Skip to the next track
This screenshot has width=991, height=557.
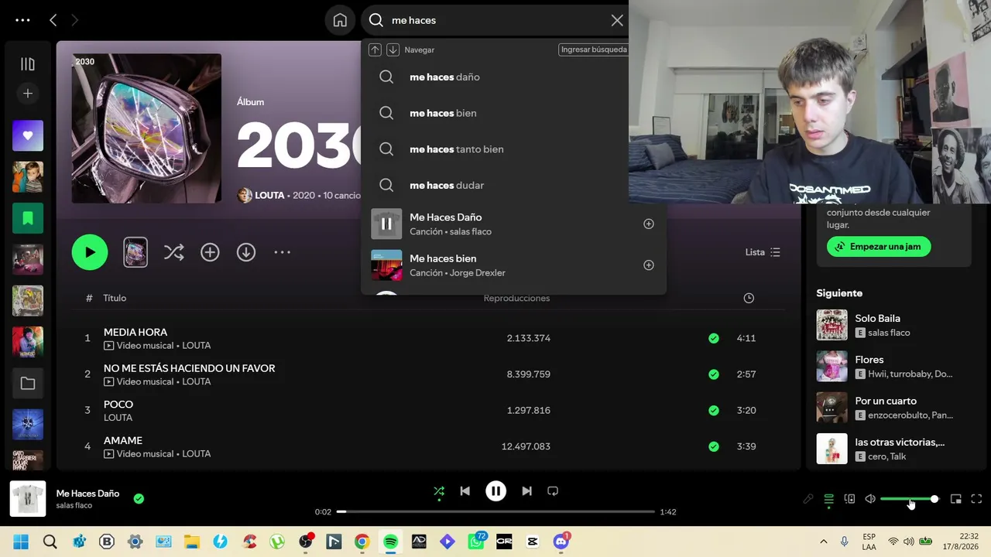click(526, 491)
